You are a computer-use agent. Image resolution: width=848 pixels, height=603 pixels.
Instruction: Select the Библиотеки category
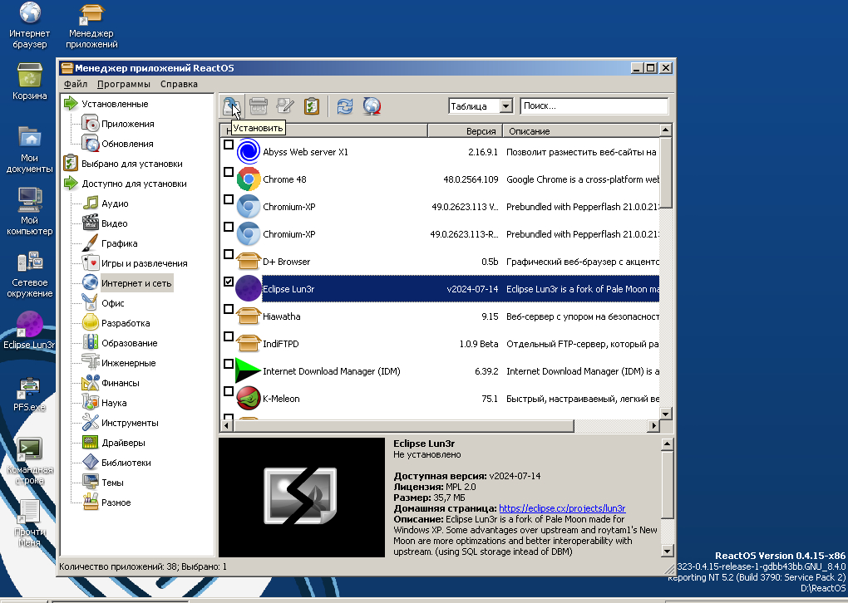pyautogui.click(x=126, y=463)
